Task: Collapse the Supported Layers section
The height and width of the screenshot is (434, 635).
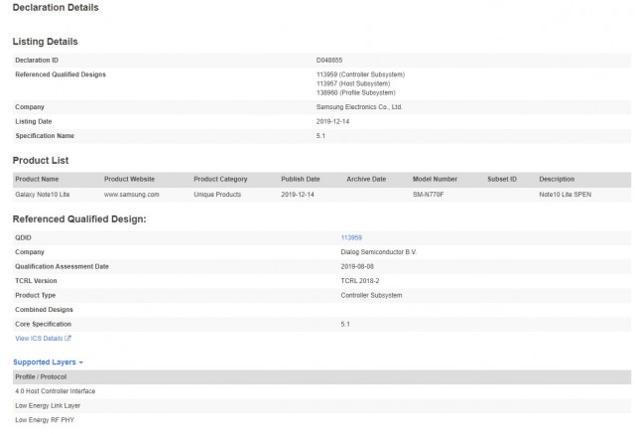Action: 49,362
